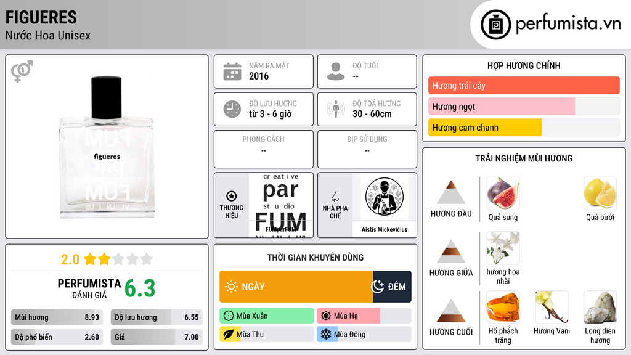Screen dimensions: 631x355
Task: Click the perfumista.vn site name
Action: click(x=568, y=23)
